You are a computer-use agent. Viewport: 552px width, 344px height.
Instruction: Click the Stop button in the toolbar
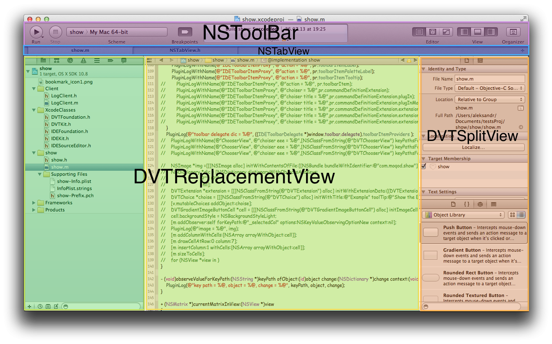55,32
